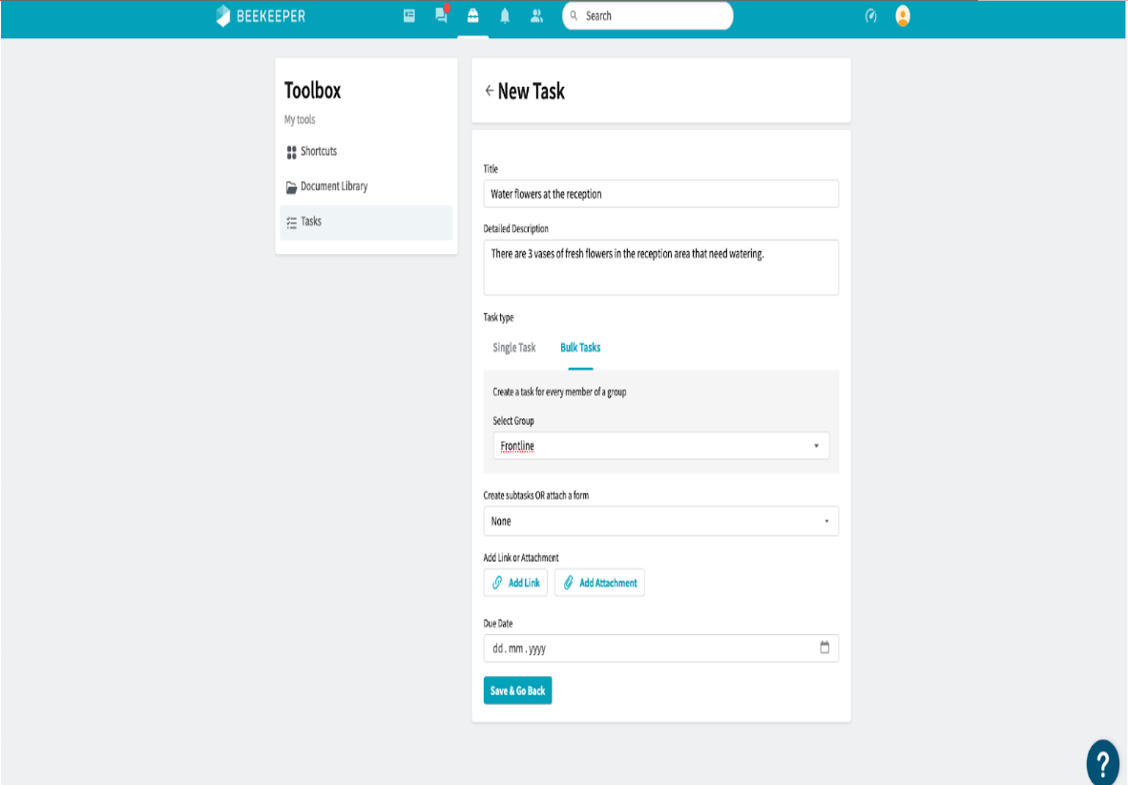1128x785 pixels.
Task: Click the Beekeeper logo
Action: 259,15
